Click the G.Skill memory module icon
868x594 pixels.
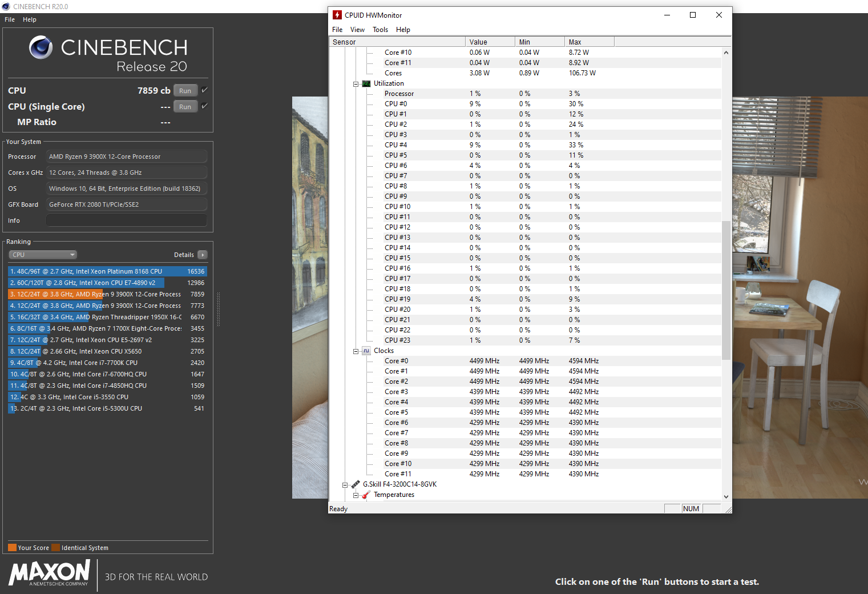356,484
